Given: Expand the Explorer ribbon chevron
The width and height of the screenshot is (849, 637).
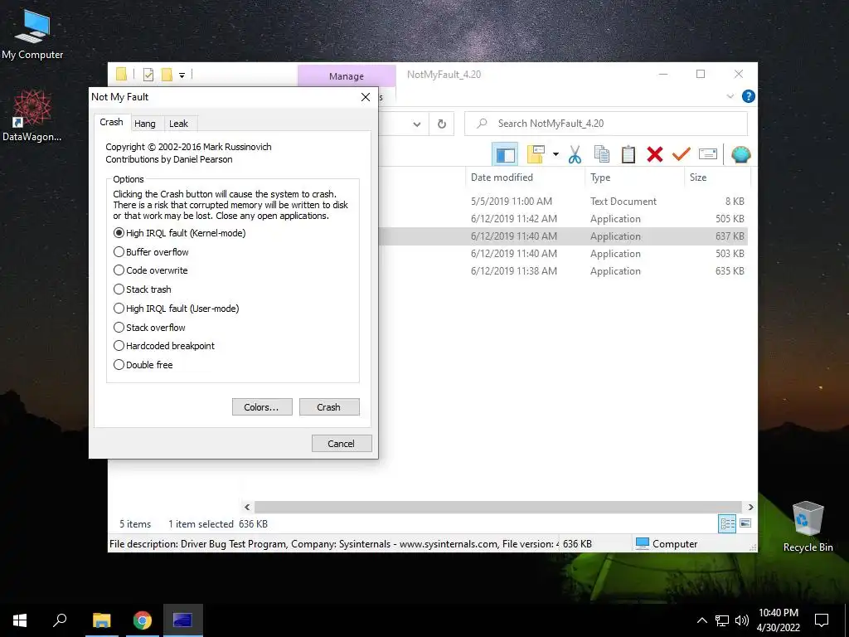Looking at the screenshot, I should coord(730,96).
